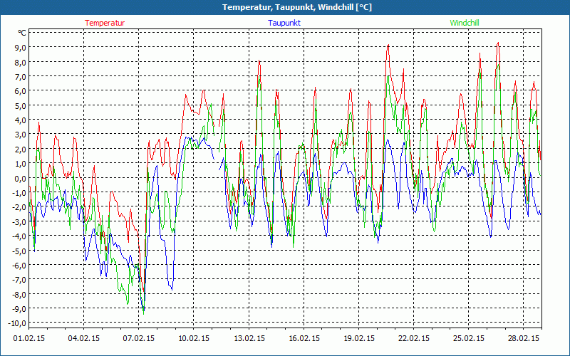Click the -9,0 y-axis value

coord(19,309)
